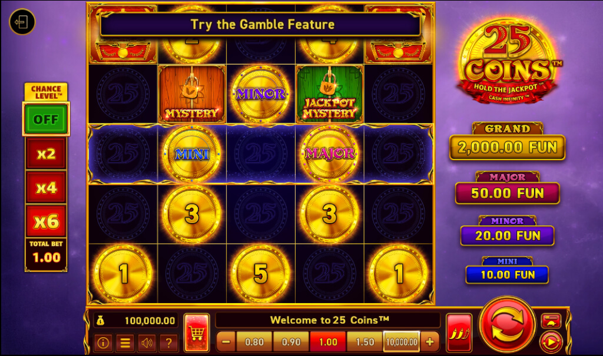Spin the reels with red spin button
This screenshot has width=603, height=356.
(507, 325)
